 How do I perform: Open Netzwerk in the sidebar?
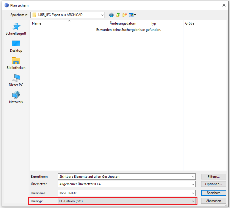pyautogui.click(x=16, y=98)
